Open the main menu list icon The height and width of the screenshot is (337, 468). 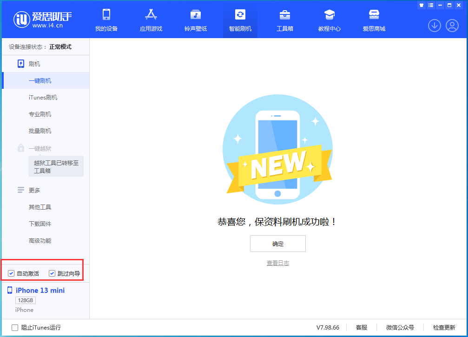[430, 5]
